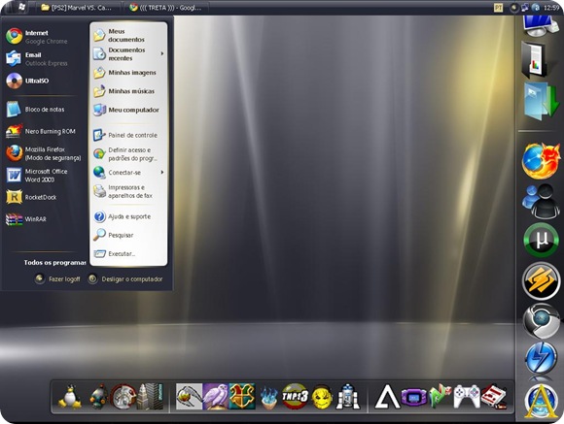This screenshot has width=564, height=424.
Task: Launch Winamp from the side dock
Action: pyautogui.click(x=541, y=280)
